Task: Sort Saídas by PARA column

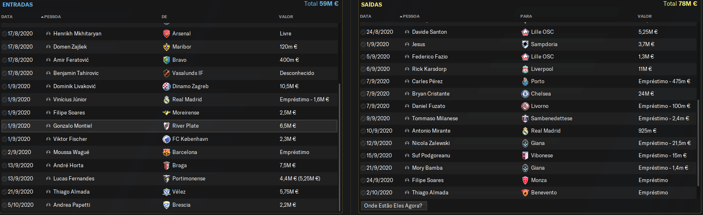Action: pos(526,16)
